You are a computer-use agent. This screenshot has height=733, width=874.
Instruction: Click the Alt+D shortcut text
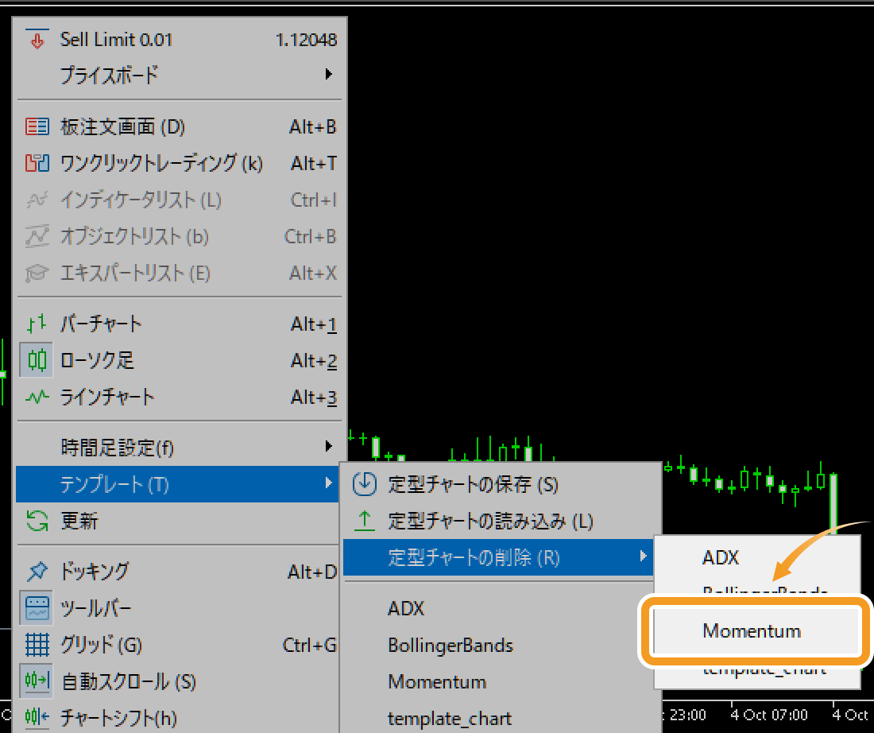coord(312,572)
